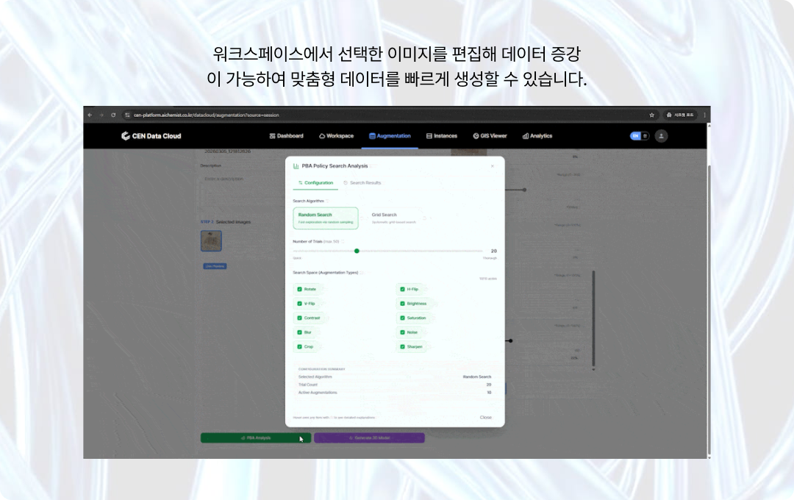
Task: Click info icon beside Search Algorithm
Action: point(327,201)
